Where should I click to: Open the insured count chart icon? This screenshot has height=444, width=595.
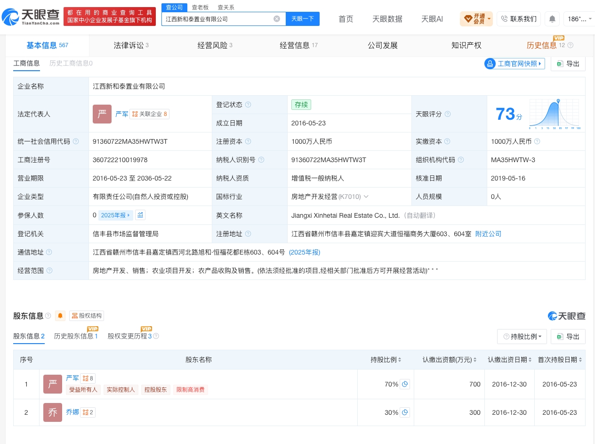[140, 215]
